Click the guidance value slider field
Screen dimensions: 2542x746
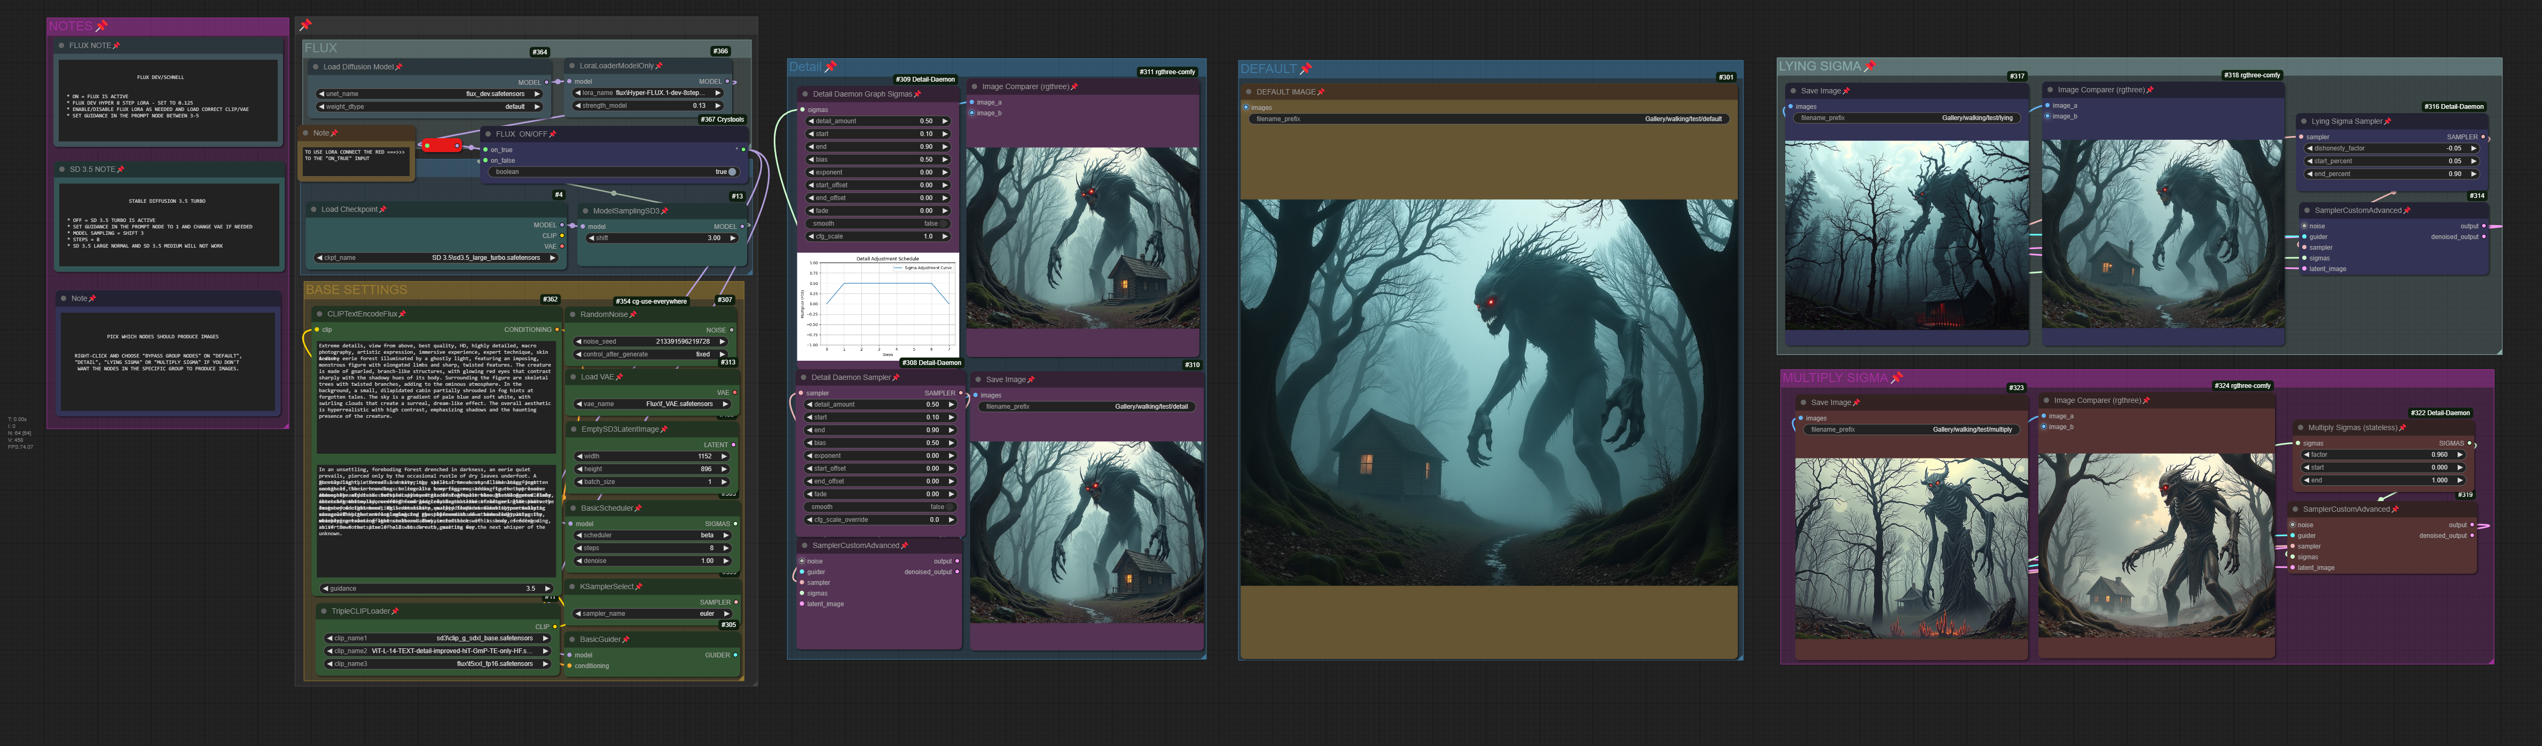tap(435, 589)
